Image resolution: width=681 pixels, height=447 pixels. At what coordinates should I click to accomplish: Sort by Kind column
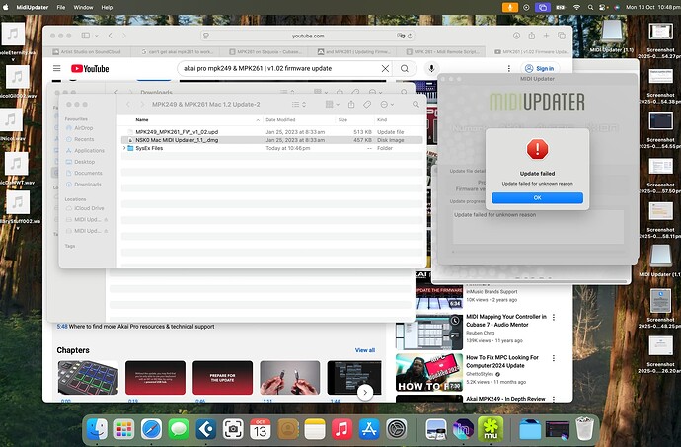pyautogui.click(x=382, y=120)
